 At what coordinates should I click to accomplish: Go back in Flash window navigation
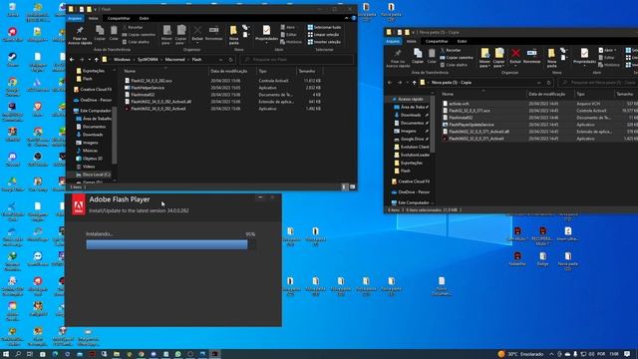[x=72, y=60]
